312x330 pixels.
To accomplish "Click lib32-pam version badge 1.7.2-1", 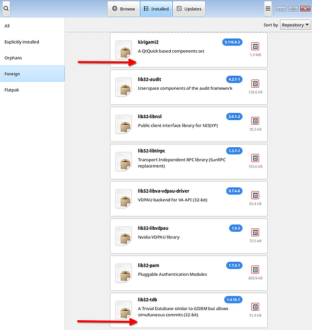I will pos(234,265).
